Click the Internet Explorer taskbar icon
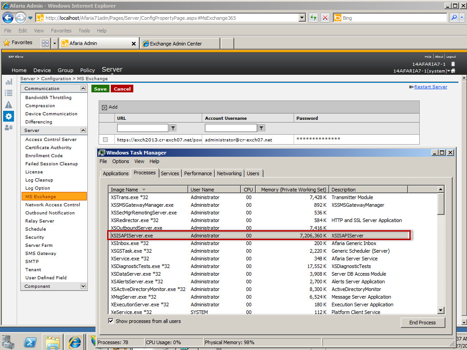This screenshot has height=350, width=467. [74, 342]
